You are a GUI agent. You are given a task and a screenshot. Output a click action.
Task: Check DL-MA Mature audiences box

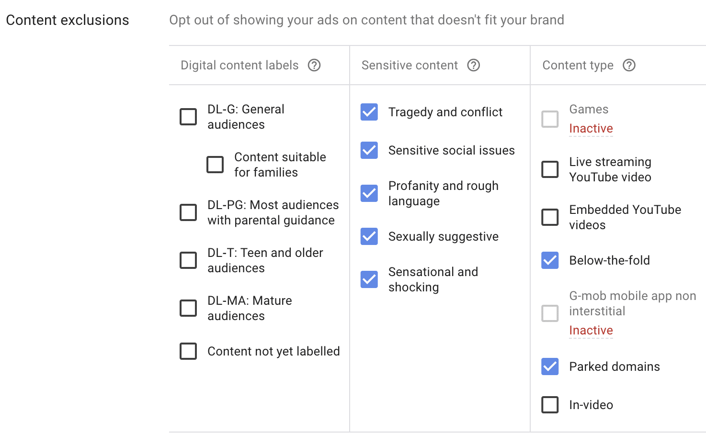(x=188, y=308)
